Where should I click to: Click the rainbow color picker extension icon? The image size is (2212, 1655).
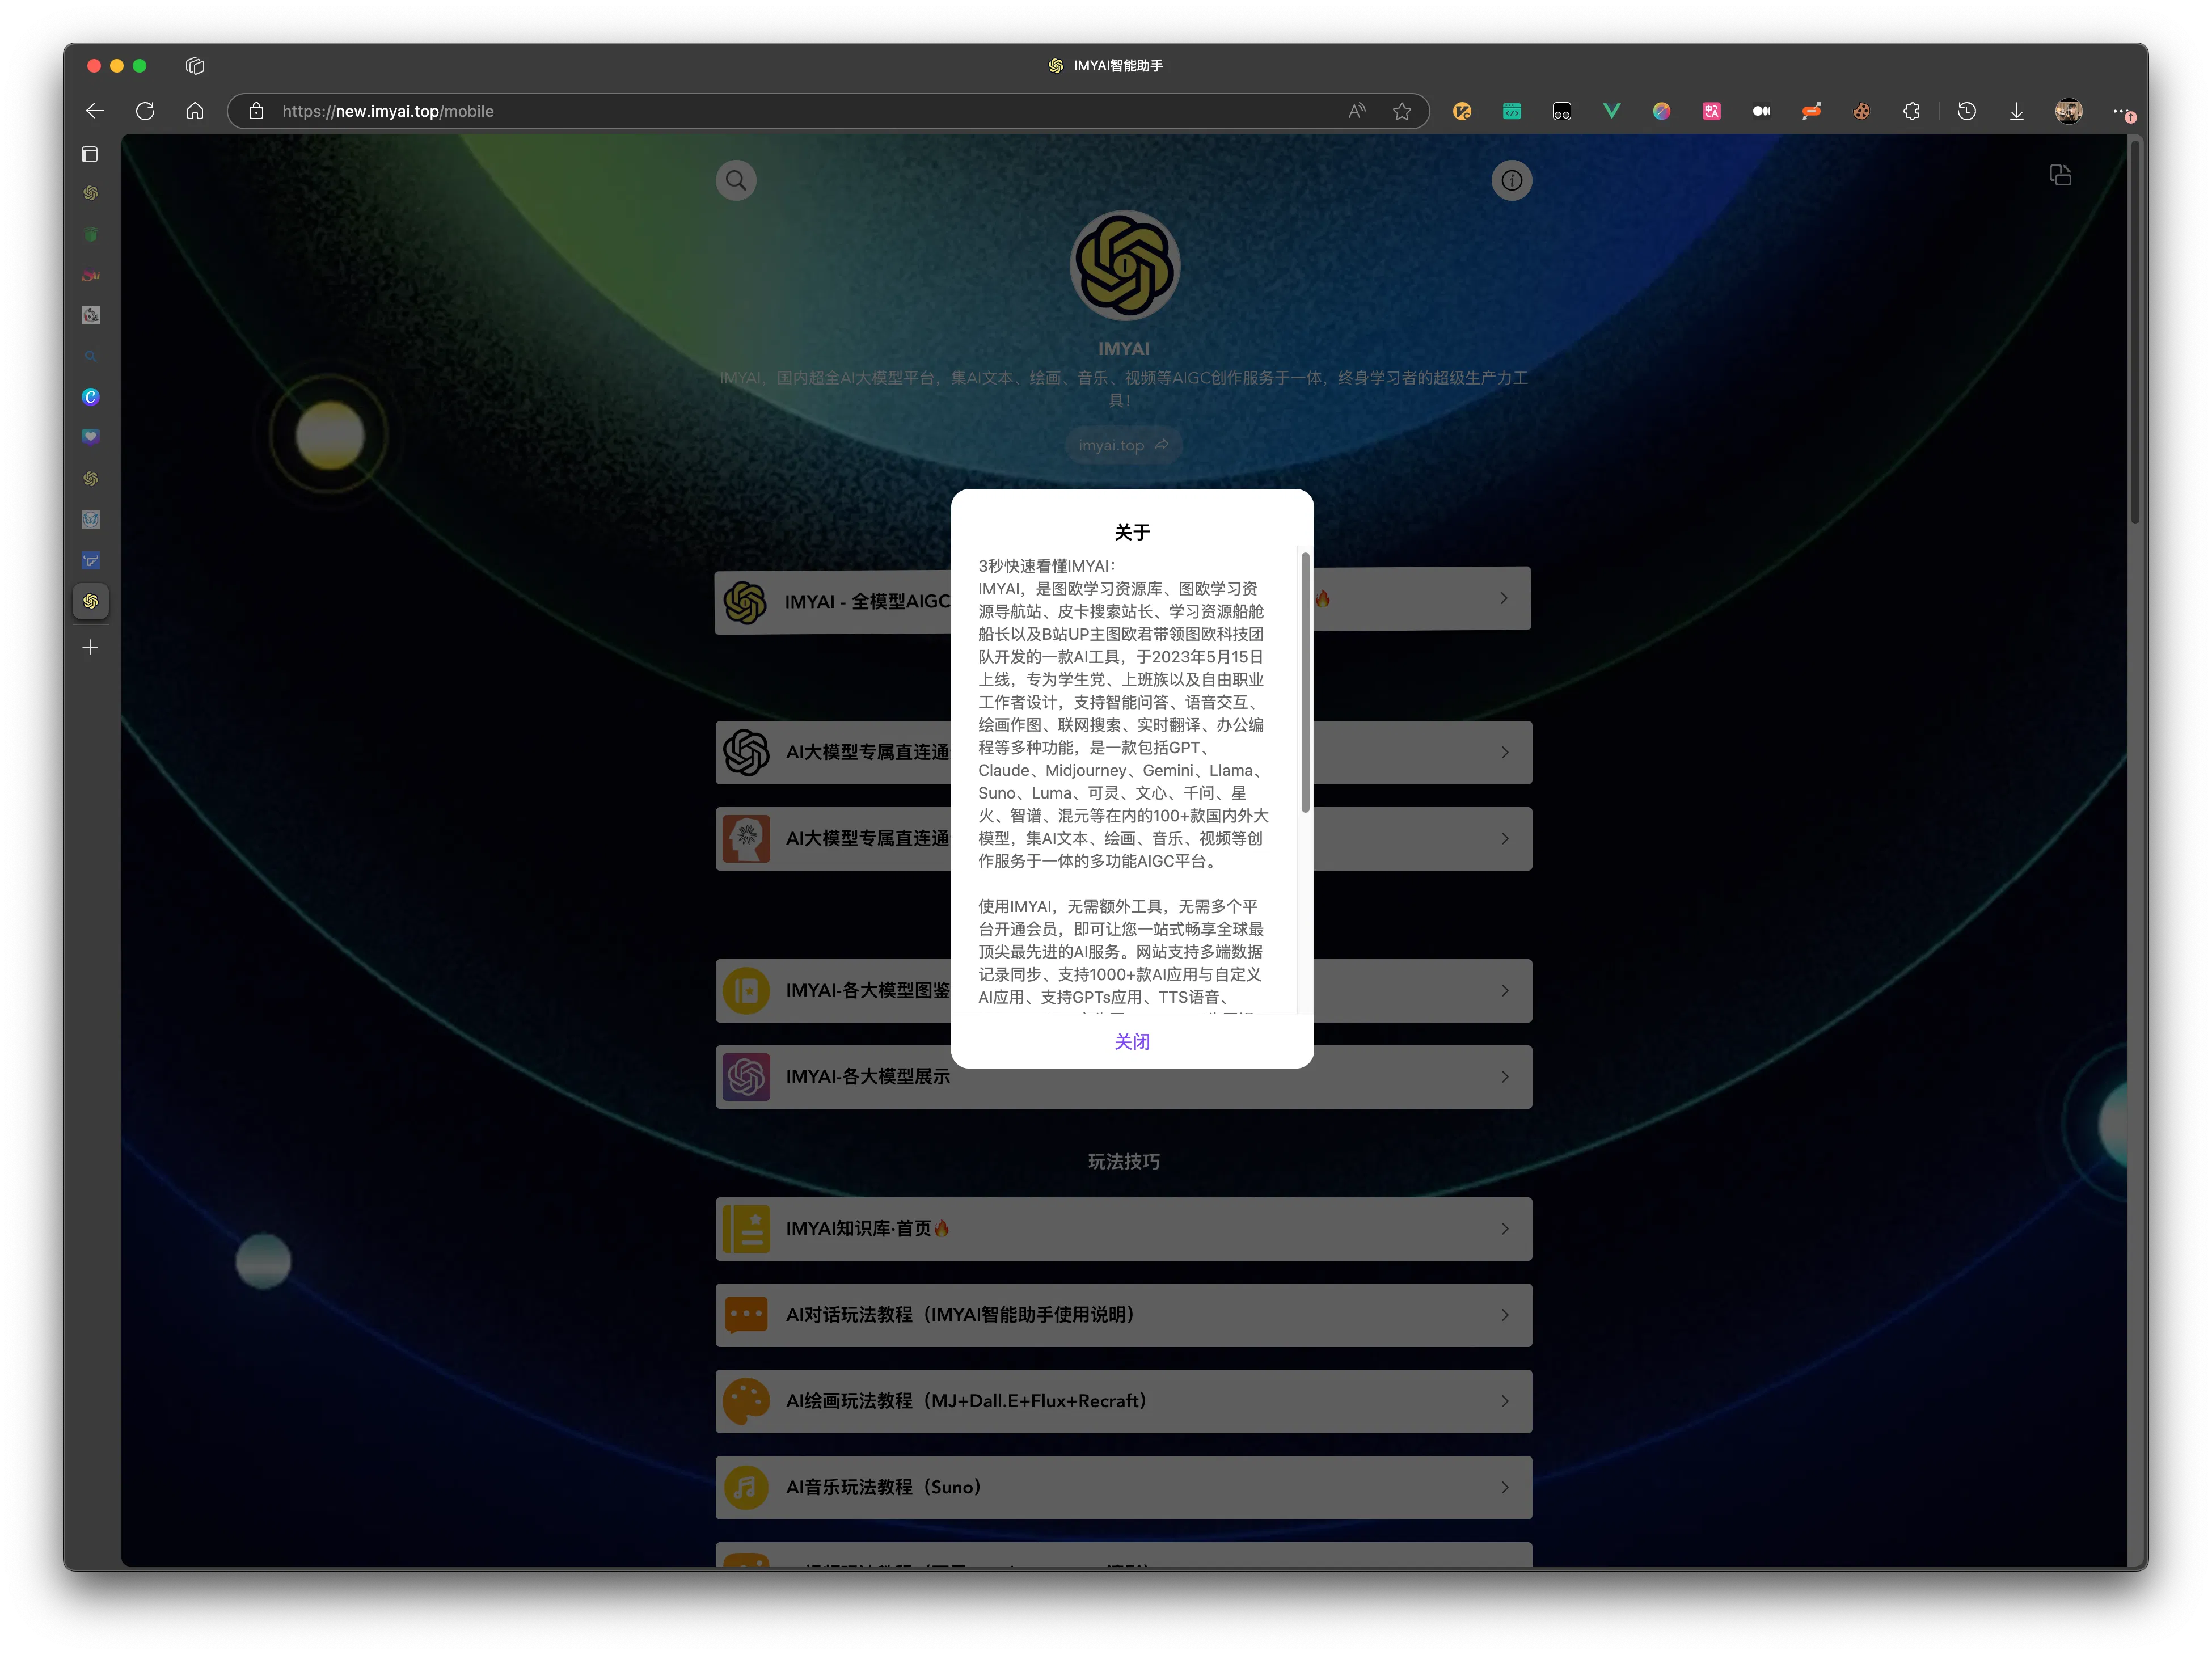(1661, 111)
